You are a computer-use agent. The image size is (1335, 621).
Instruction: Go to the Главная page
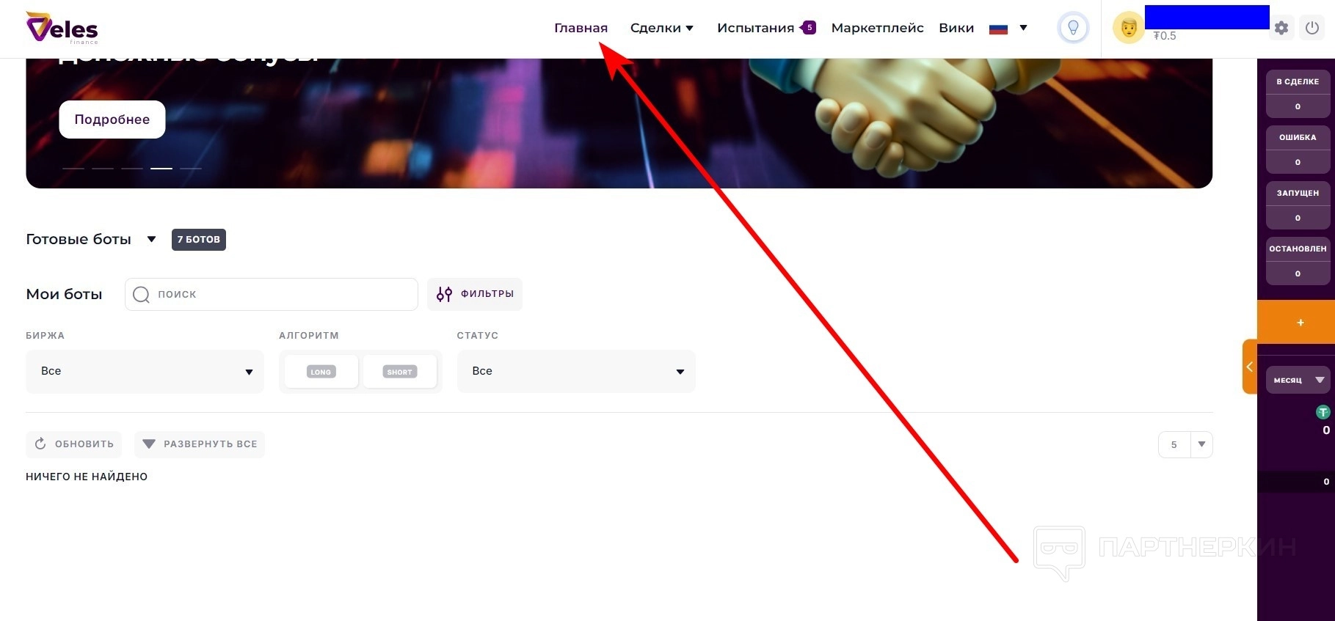pyautogui.click(x=581, y=28)
